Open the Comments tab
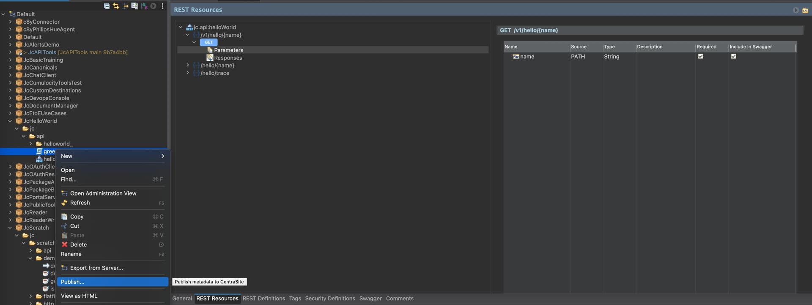 tap(400, 298)
